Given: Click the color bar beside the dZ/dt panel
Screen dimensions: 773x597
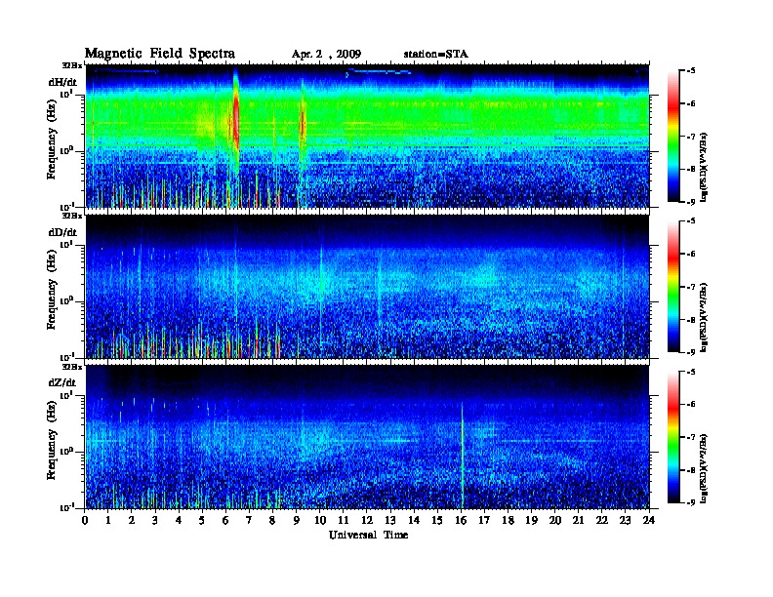Looking at the screenshot, I should click(x=673, y=437).
